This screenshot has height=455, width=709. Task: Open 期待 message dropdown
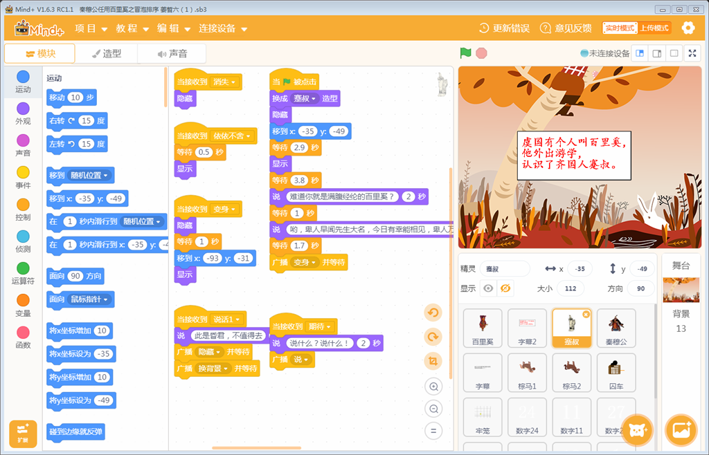321,326
